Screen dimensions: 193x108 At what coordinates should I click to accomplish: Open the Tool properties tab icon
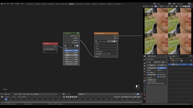click(x=144, y=60)
